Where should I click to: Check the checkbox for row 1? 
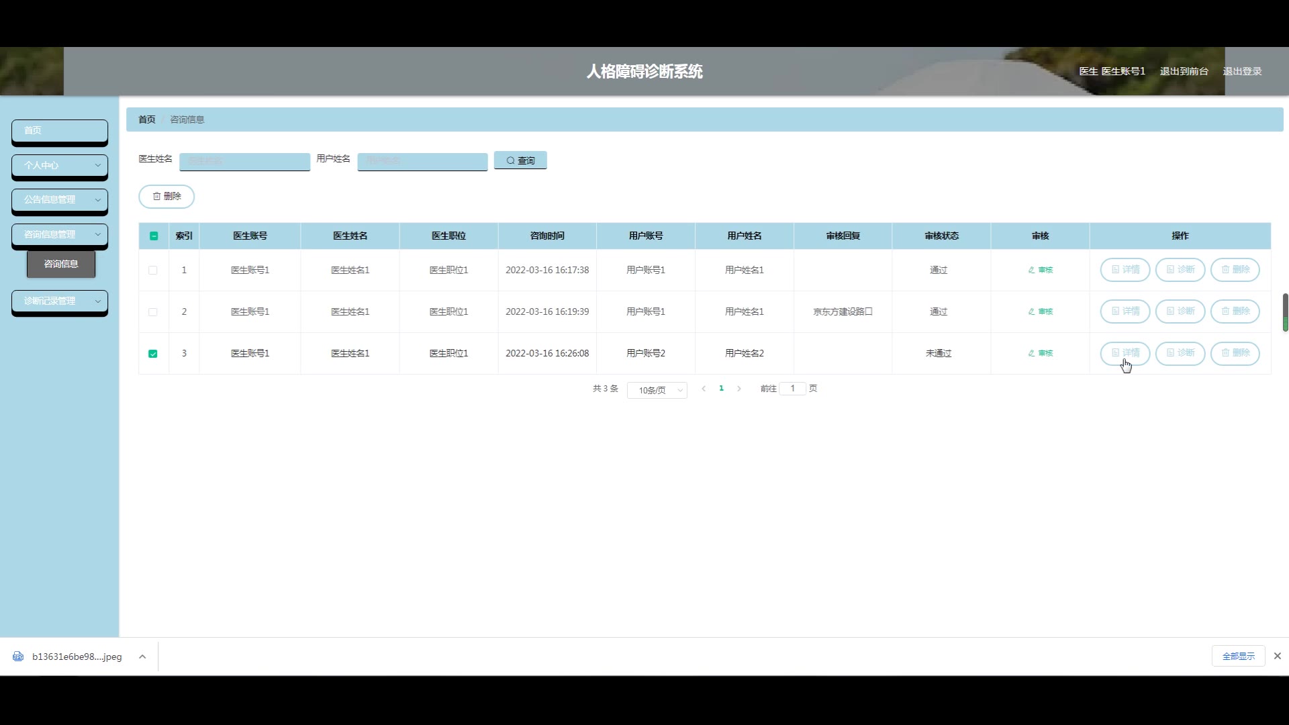tap(153, 271)
